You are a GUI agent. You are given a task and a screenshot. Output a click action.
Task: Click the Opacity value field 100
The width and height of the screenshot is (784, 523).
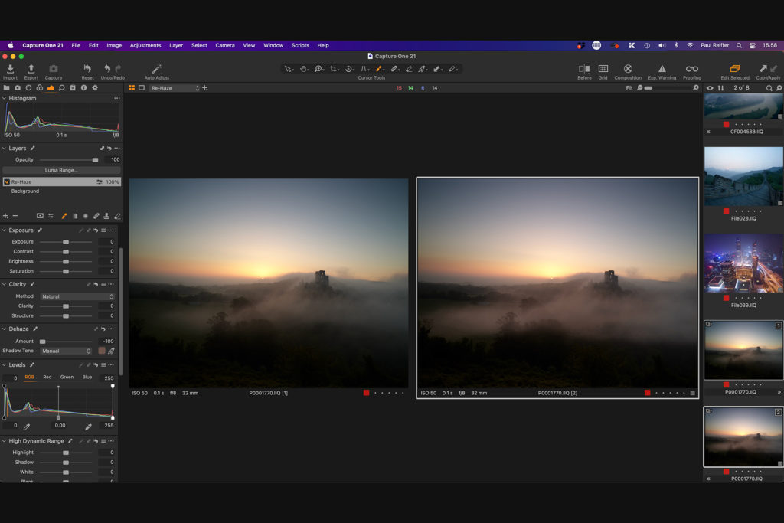(x=112, y=159)
